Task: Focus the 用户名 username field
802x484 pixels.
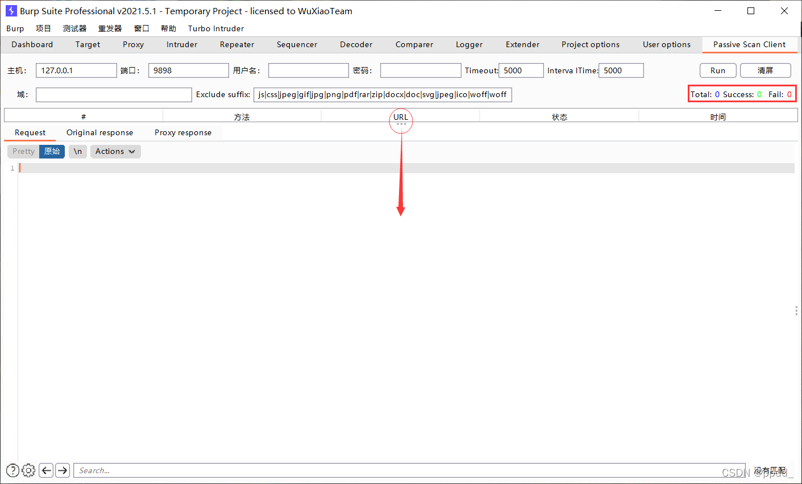Action: click(x=309, y=70)
